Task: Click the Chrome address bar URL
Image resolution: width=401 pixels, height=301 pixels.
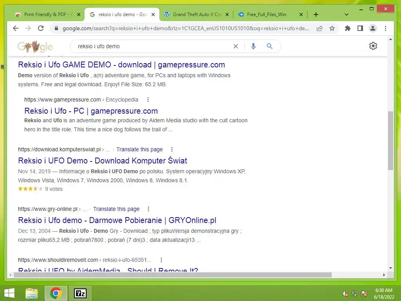Action: [x=186, y=28]
